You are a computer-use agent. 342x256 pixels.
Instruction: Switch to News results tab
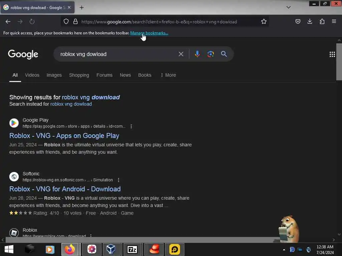(x=125, y=75)
